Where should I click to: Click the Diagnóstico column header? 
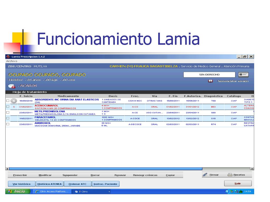click(213, 96)
